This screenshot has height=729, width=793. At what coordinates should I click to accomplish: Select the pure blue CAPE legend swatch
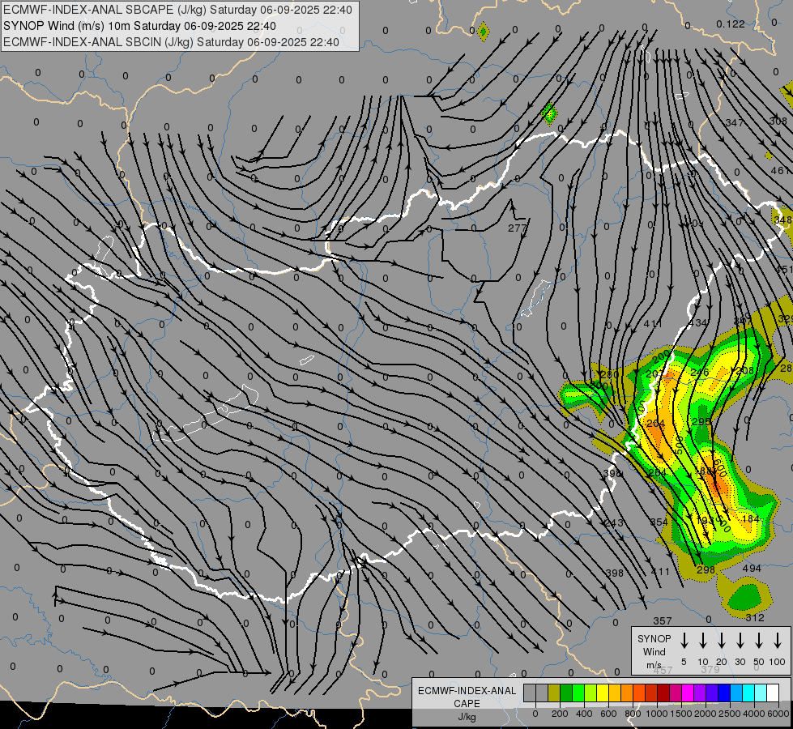(x=723, y=693)
